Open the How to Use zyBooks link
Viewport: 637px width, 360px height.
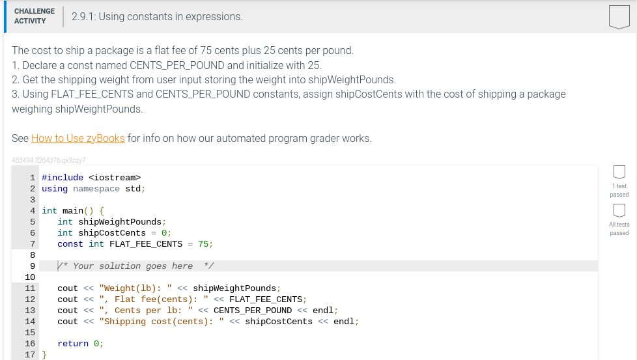[78, 139]
